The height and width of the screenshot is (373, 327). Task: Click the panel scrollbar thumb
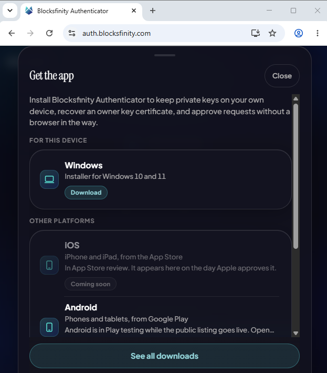click(x=296, y=176)
